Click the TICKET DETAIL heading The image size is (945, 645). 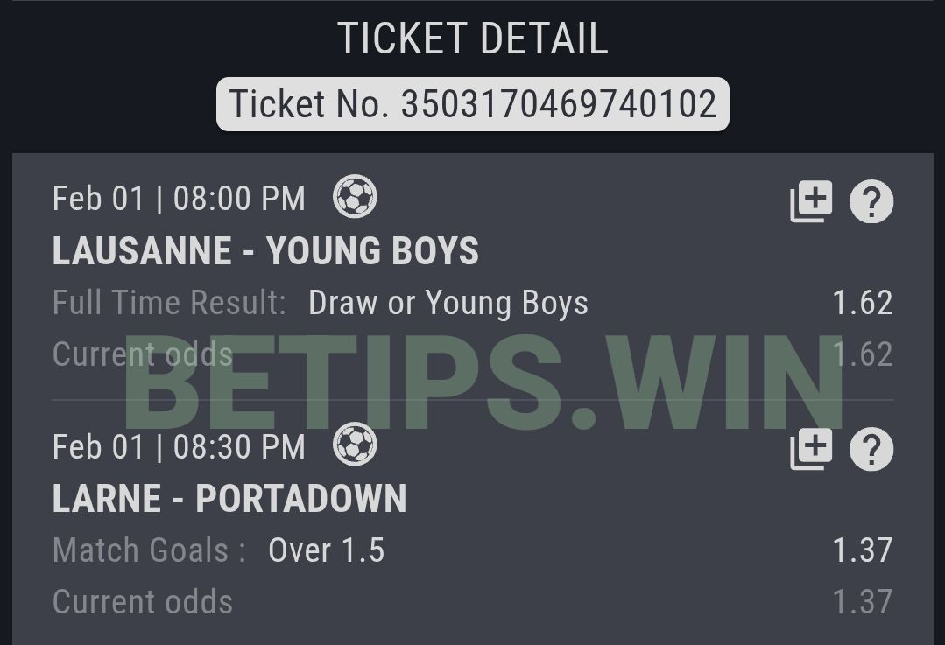473,38
